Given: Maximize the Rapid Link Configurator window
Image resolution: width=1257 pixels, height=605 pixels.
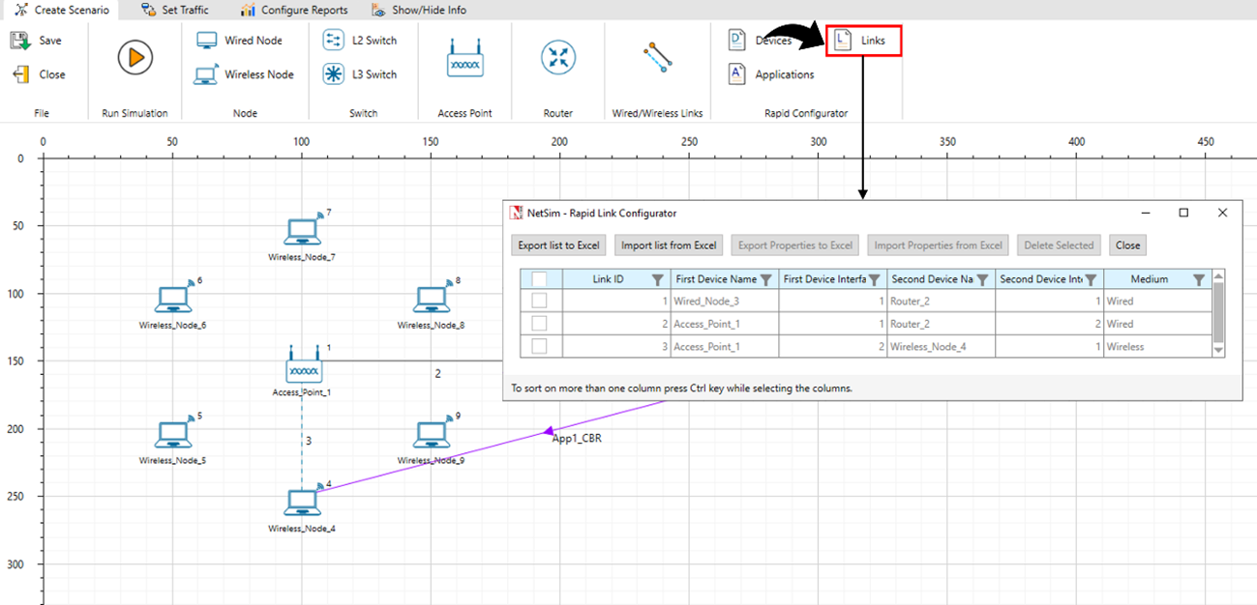Looking at the screenshot, I should pos(1182,213).
